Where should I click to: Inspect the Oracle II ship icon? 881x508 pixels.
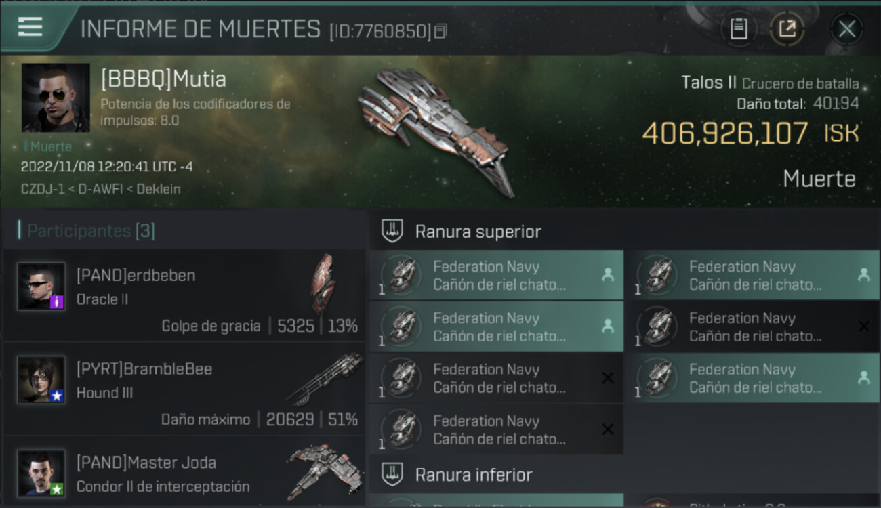point(323,284)
